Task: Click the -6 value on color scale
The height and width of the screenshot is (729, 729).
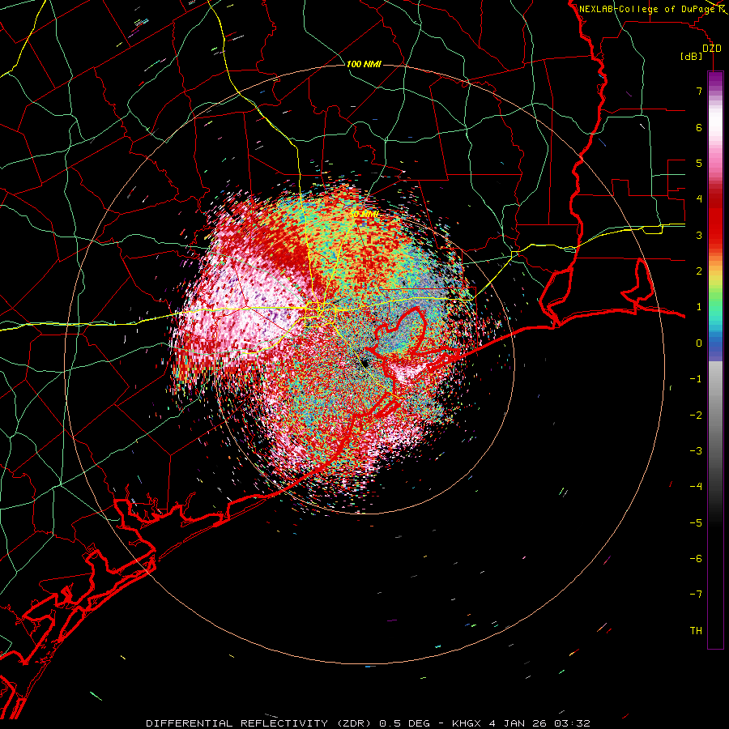Action: coord(696,559)
